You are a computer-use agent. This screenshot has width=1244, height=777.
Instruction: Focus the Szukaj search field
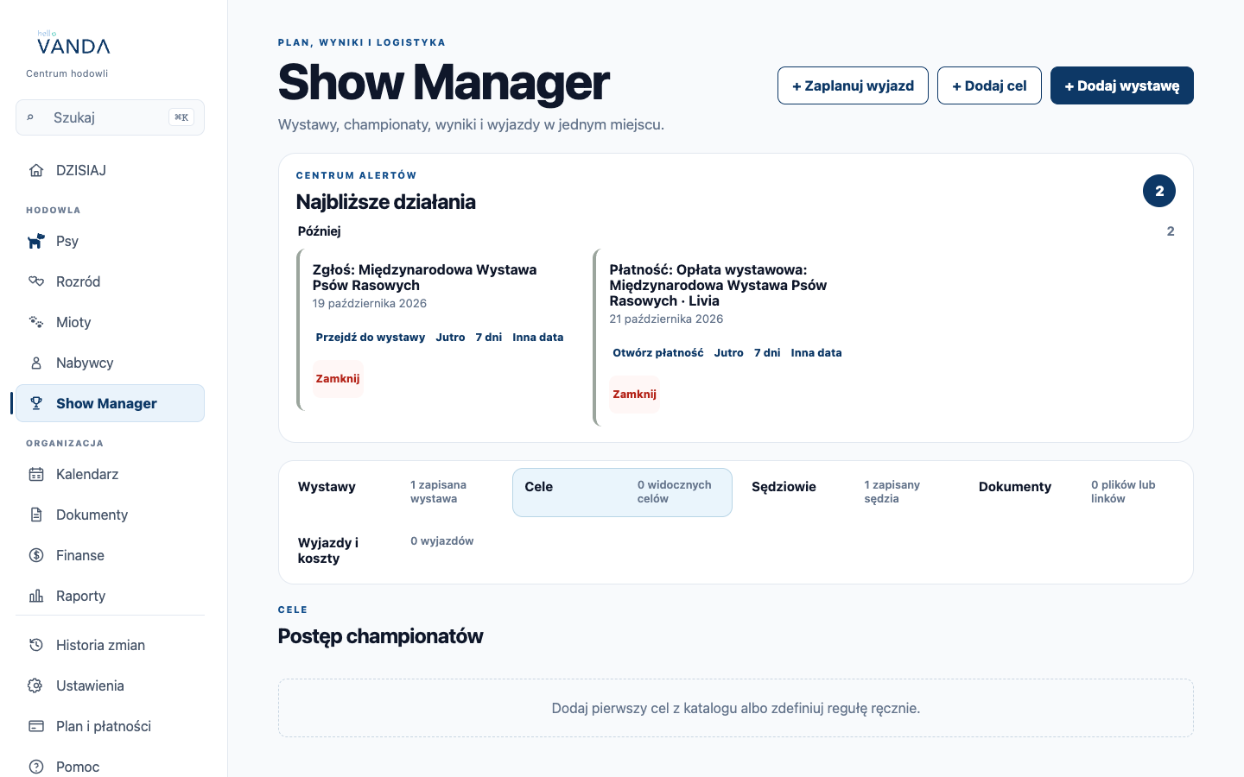tap(110, 117)
